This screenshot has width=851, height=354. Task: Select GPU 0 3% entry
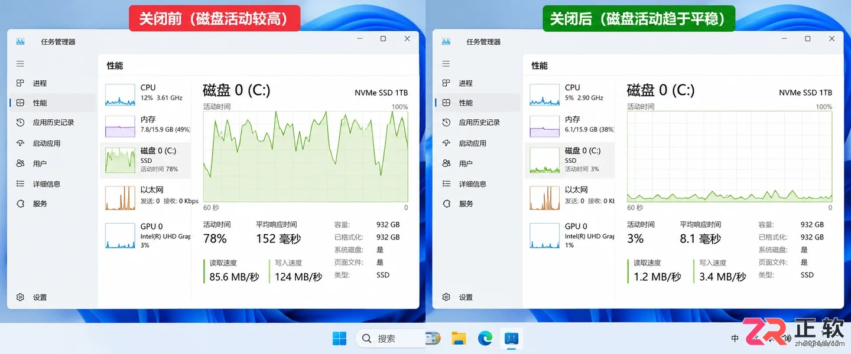(145, 235)
